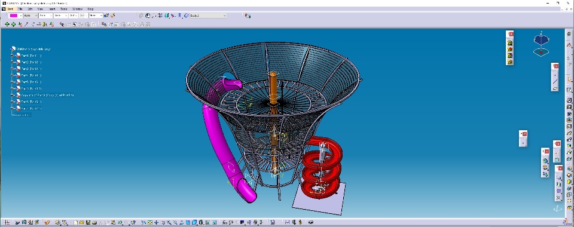The height and width of the screenshot is (227, 574).
Task: Click the magenta graphic properties color swatch
Action: [x=14, y=16]
